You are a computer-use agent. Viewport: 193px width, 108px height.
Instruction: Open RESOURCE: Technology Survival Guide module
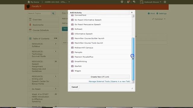[43, 54]
